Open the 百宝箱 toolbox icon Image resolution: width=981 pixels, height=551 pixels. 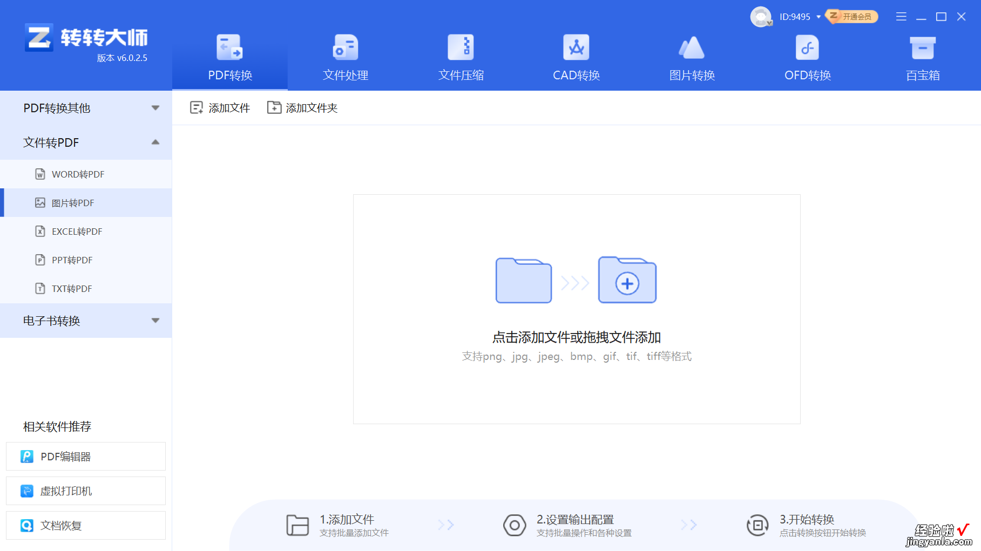[x=923, y=47]
